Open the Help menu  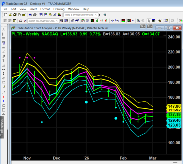pyautogui.click(x=86, y=9)
